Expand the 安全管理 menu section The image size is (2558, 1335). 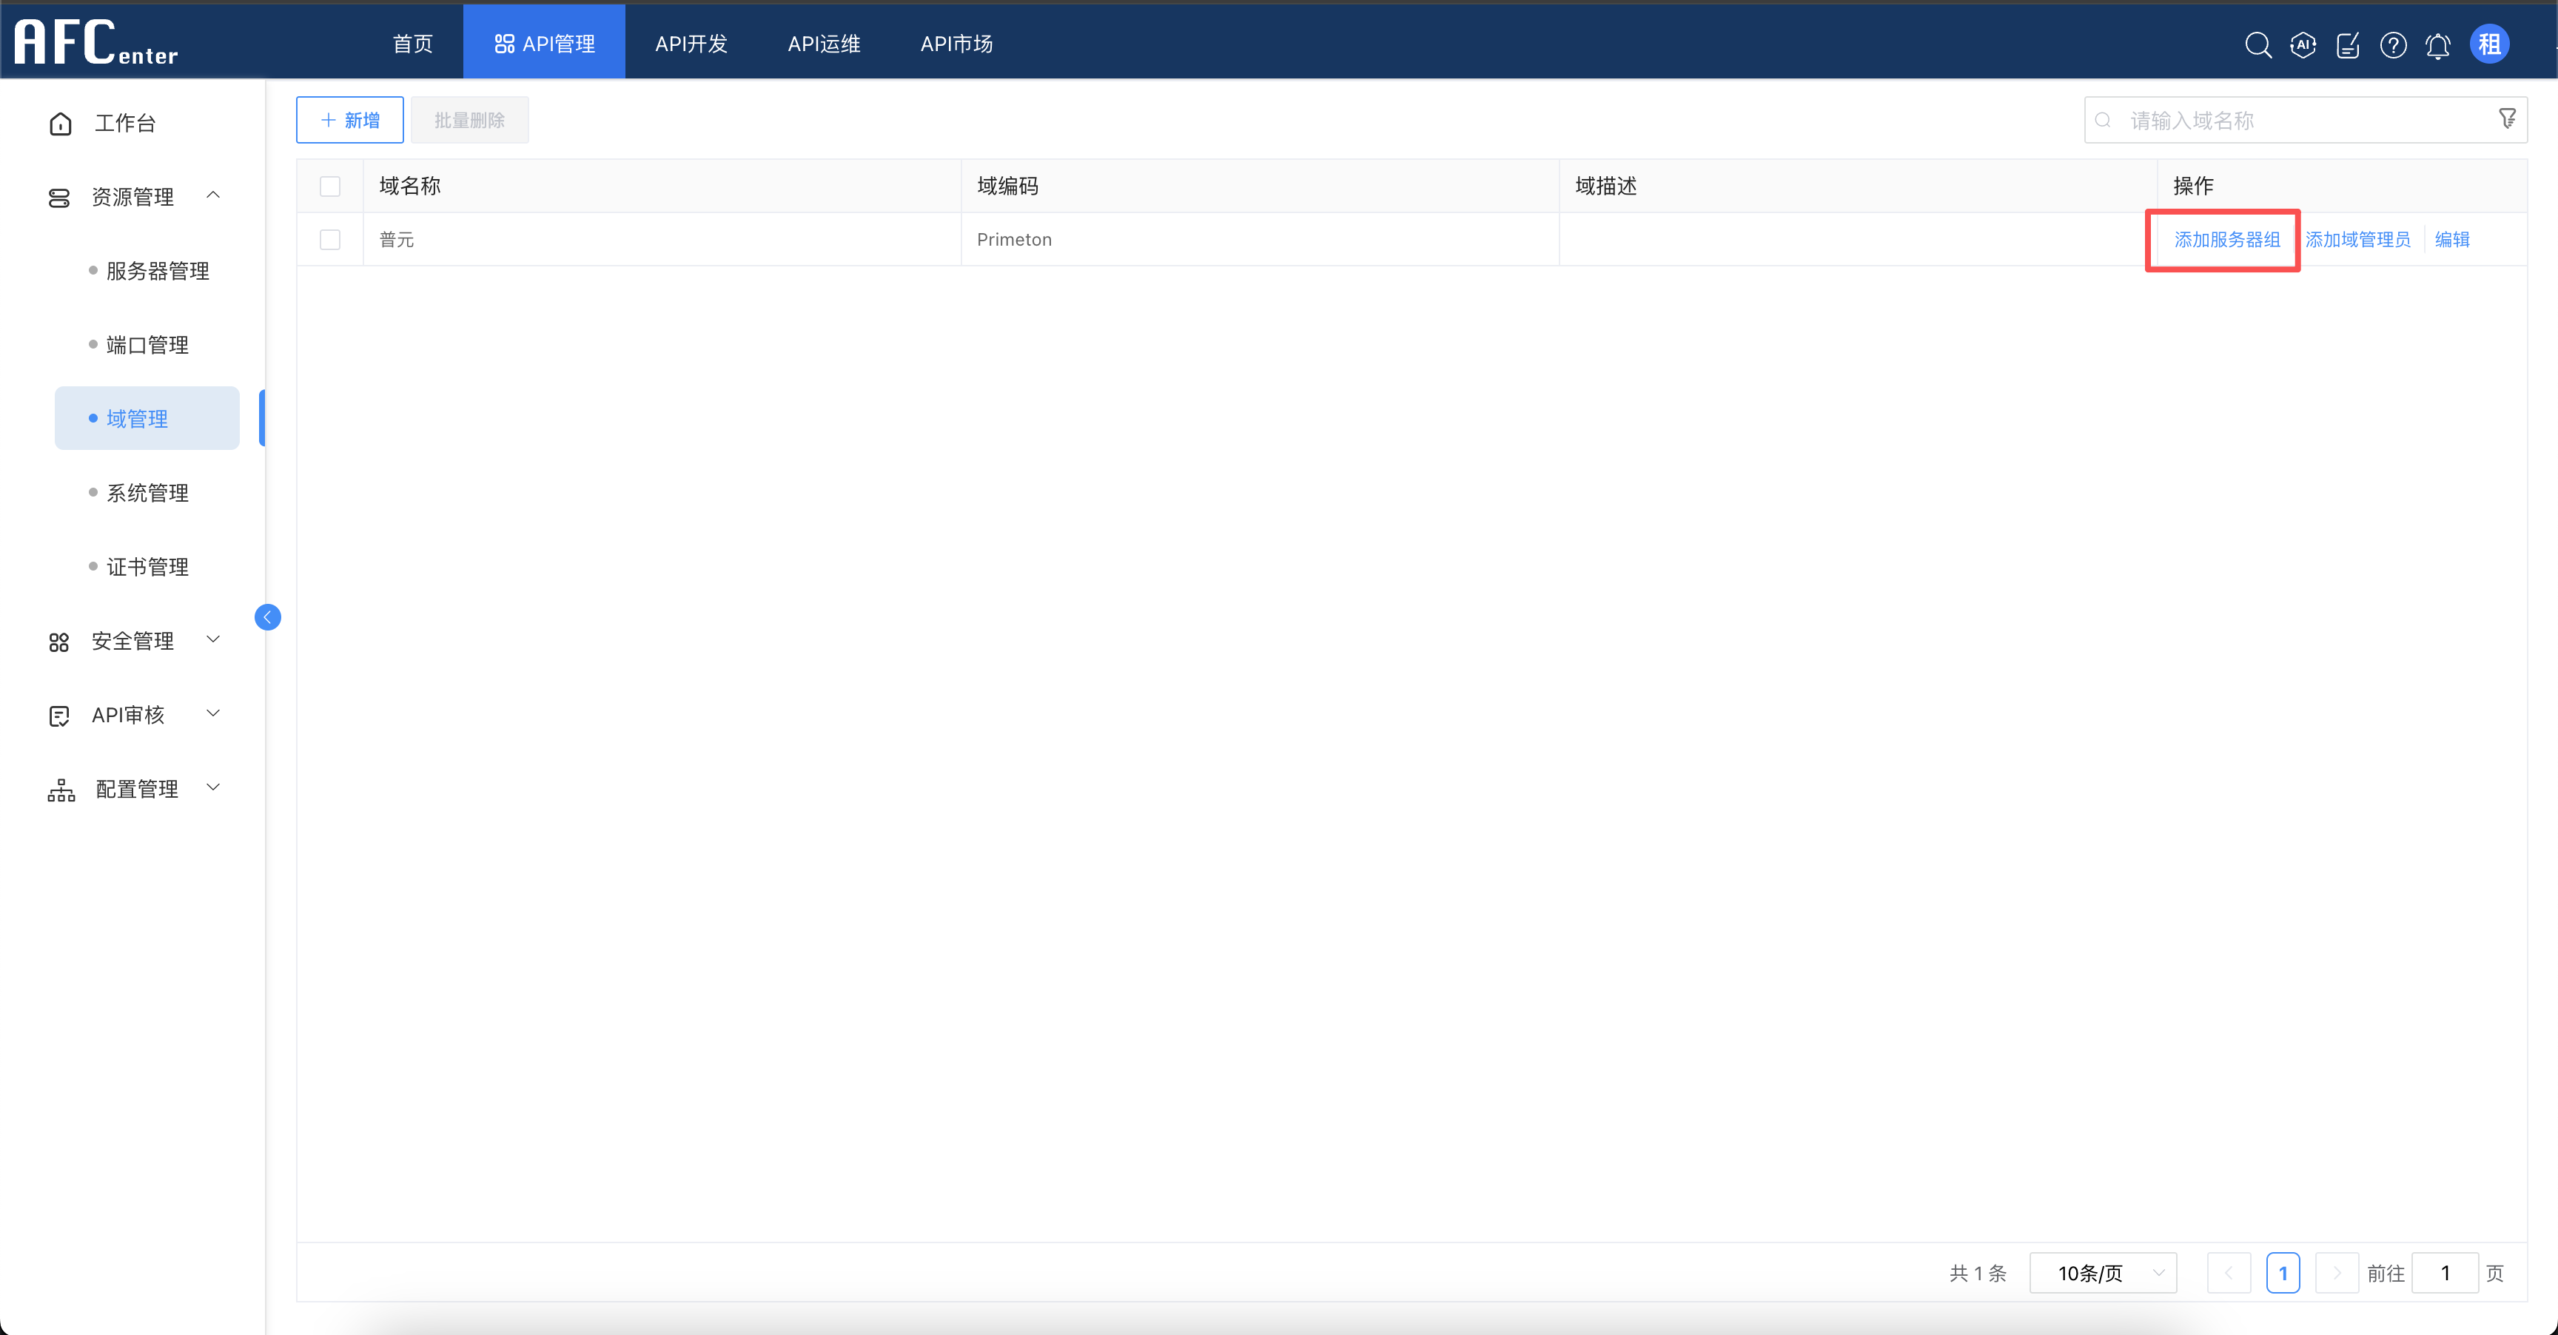click(134, 641)
